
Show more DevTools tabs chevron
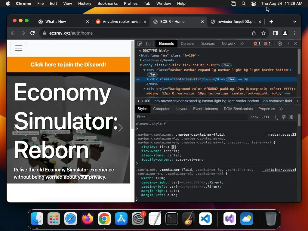click(x=242, y=44)
